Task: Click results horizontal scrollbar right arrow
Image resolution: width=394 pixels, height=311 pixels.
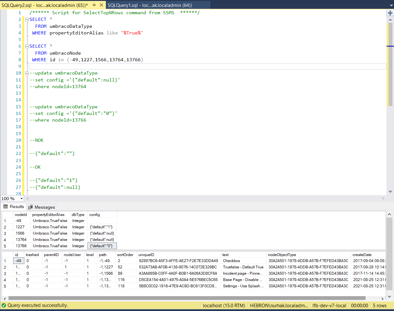Action: [383, 298]
